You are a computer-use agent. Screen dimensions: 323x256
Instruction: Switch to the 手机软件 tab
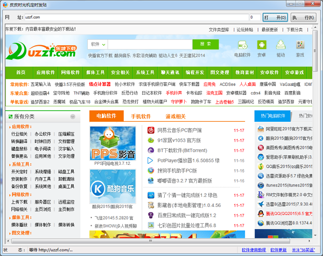pyautogui.click(x=141, y=116)
